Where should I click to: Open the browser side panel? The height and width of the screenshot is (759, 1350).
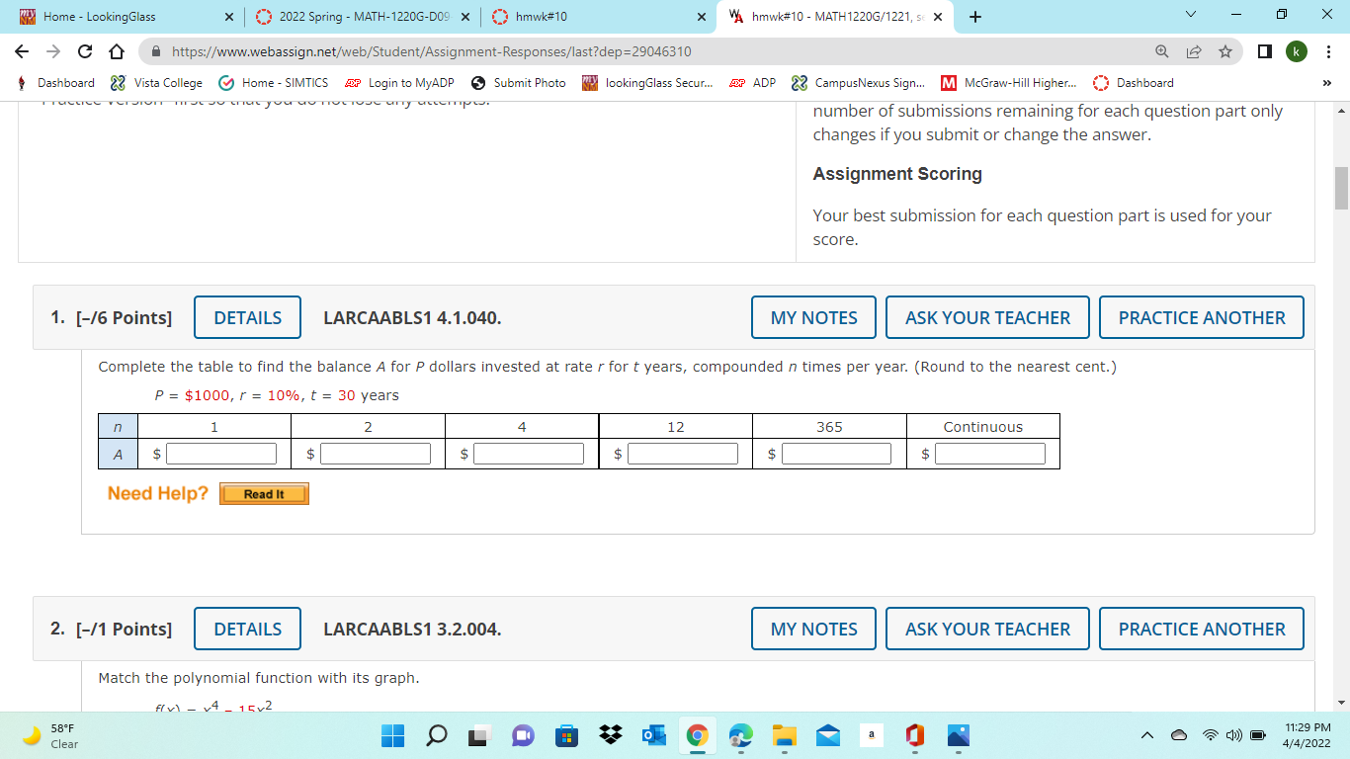point(1266,51)
